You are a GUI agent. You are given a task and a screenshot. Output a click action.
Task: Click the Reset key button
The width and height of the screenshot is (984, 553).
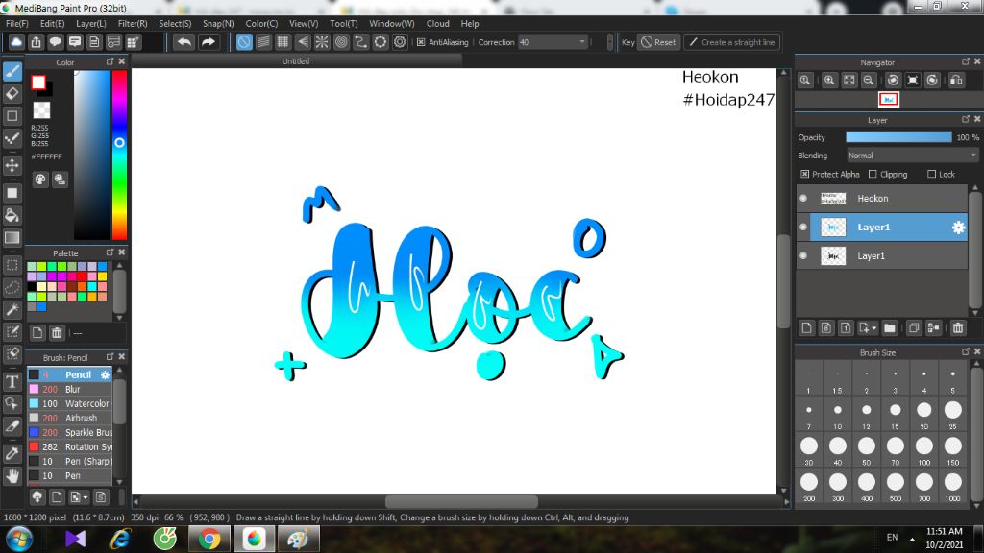click(658, 42)
